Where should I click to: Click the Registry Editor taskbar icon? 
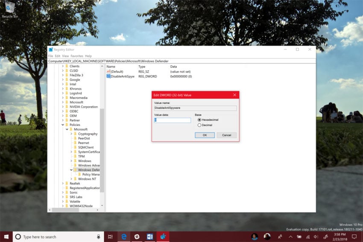(163, 237)
